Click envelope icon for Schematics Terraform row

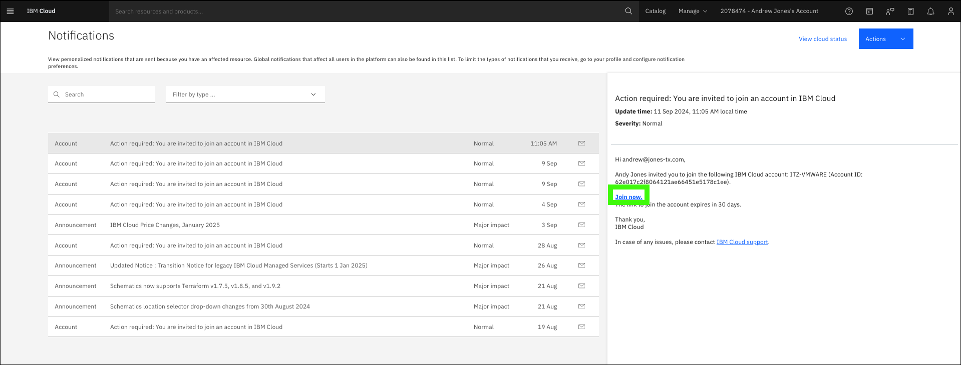pyautogui.click(x=581, y=286)
